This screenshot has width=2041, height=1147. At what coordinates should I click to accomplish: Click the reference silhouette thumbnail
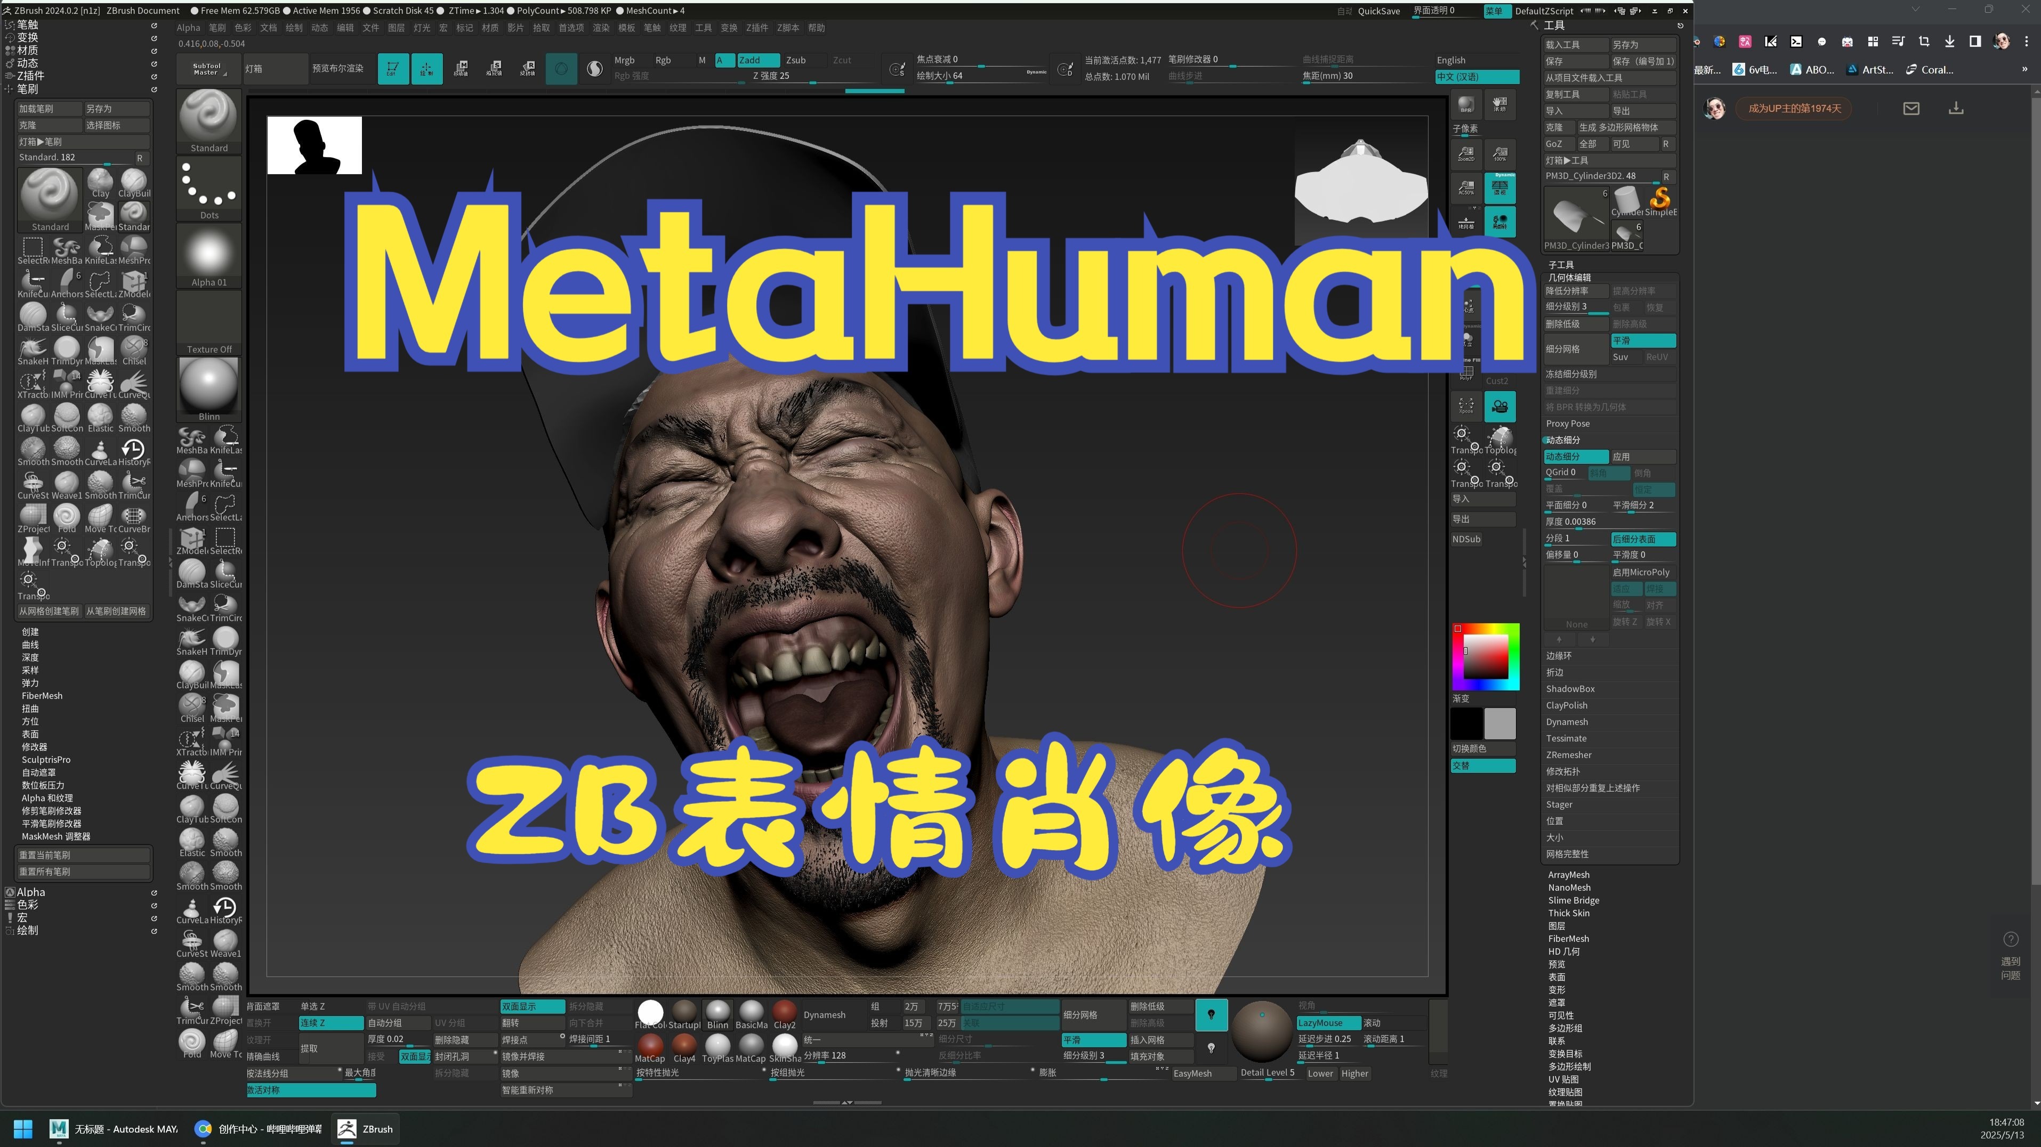tap(314, 145)
